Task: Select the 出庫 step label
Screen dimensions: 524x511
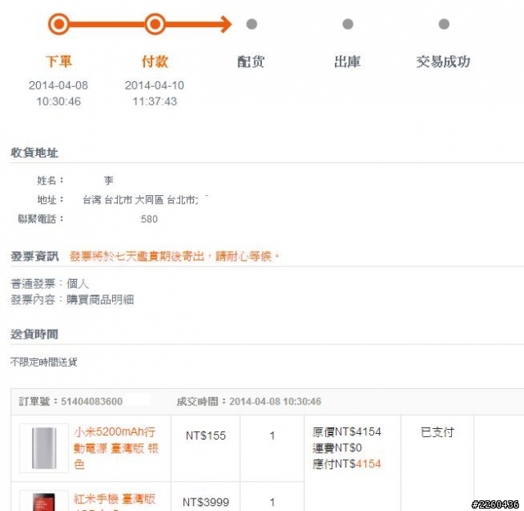Action: (347, 62)
